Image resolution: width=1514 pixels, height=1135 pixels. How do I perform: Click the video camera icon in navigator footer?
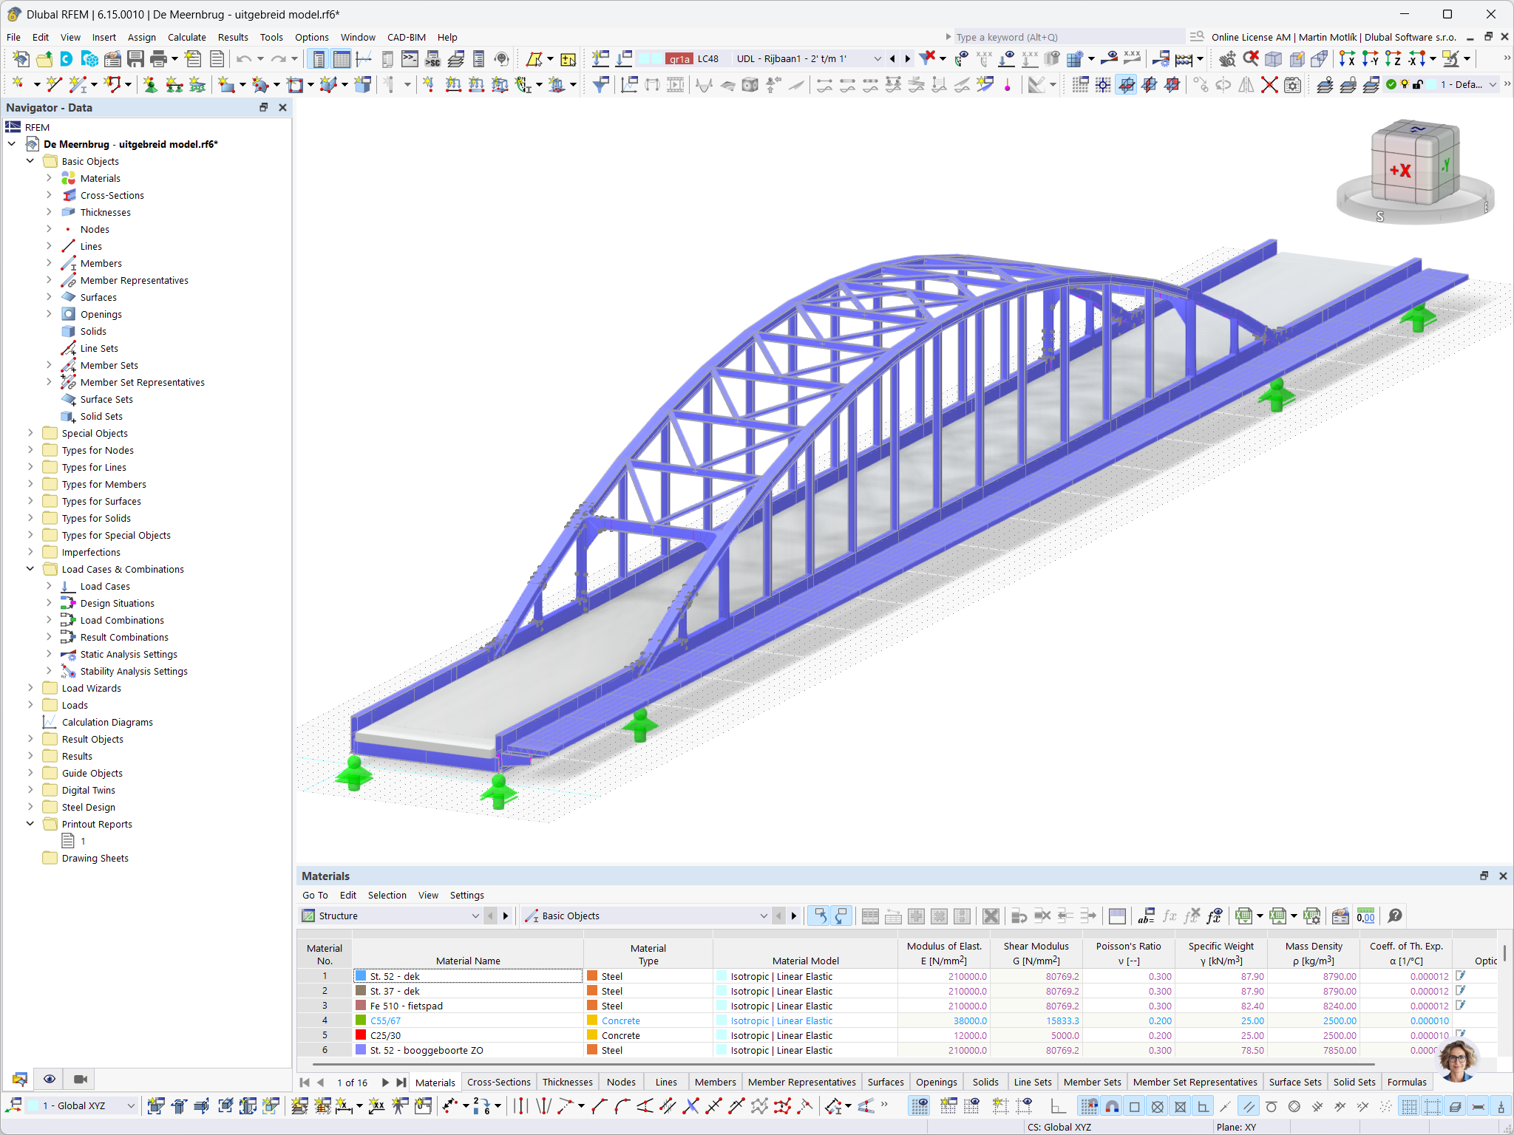[81, 1080]
